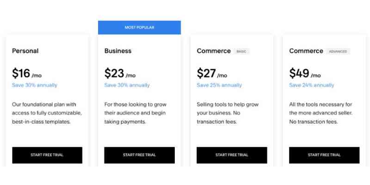
Task: Click Business plan's Save 30% annually link
Action: (127, 85)
